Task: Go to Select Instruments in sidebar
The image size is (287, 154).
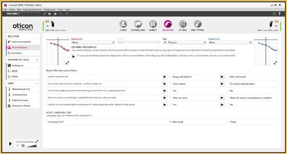Action: [23, 42]
